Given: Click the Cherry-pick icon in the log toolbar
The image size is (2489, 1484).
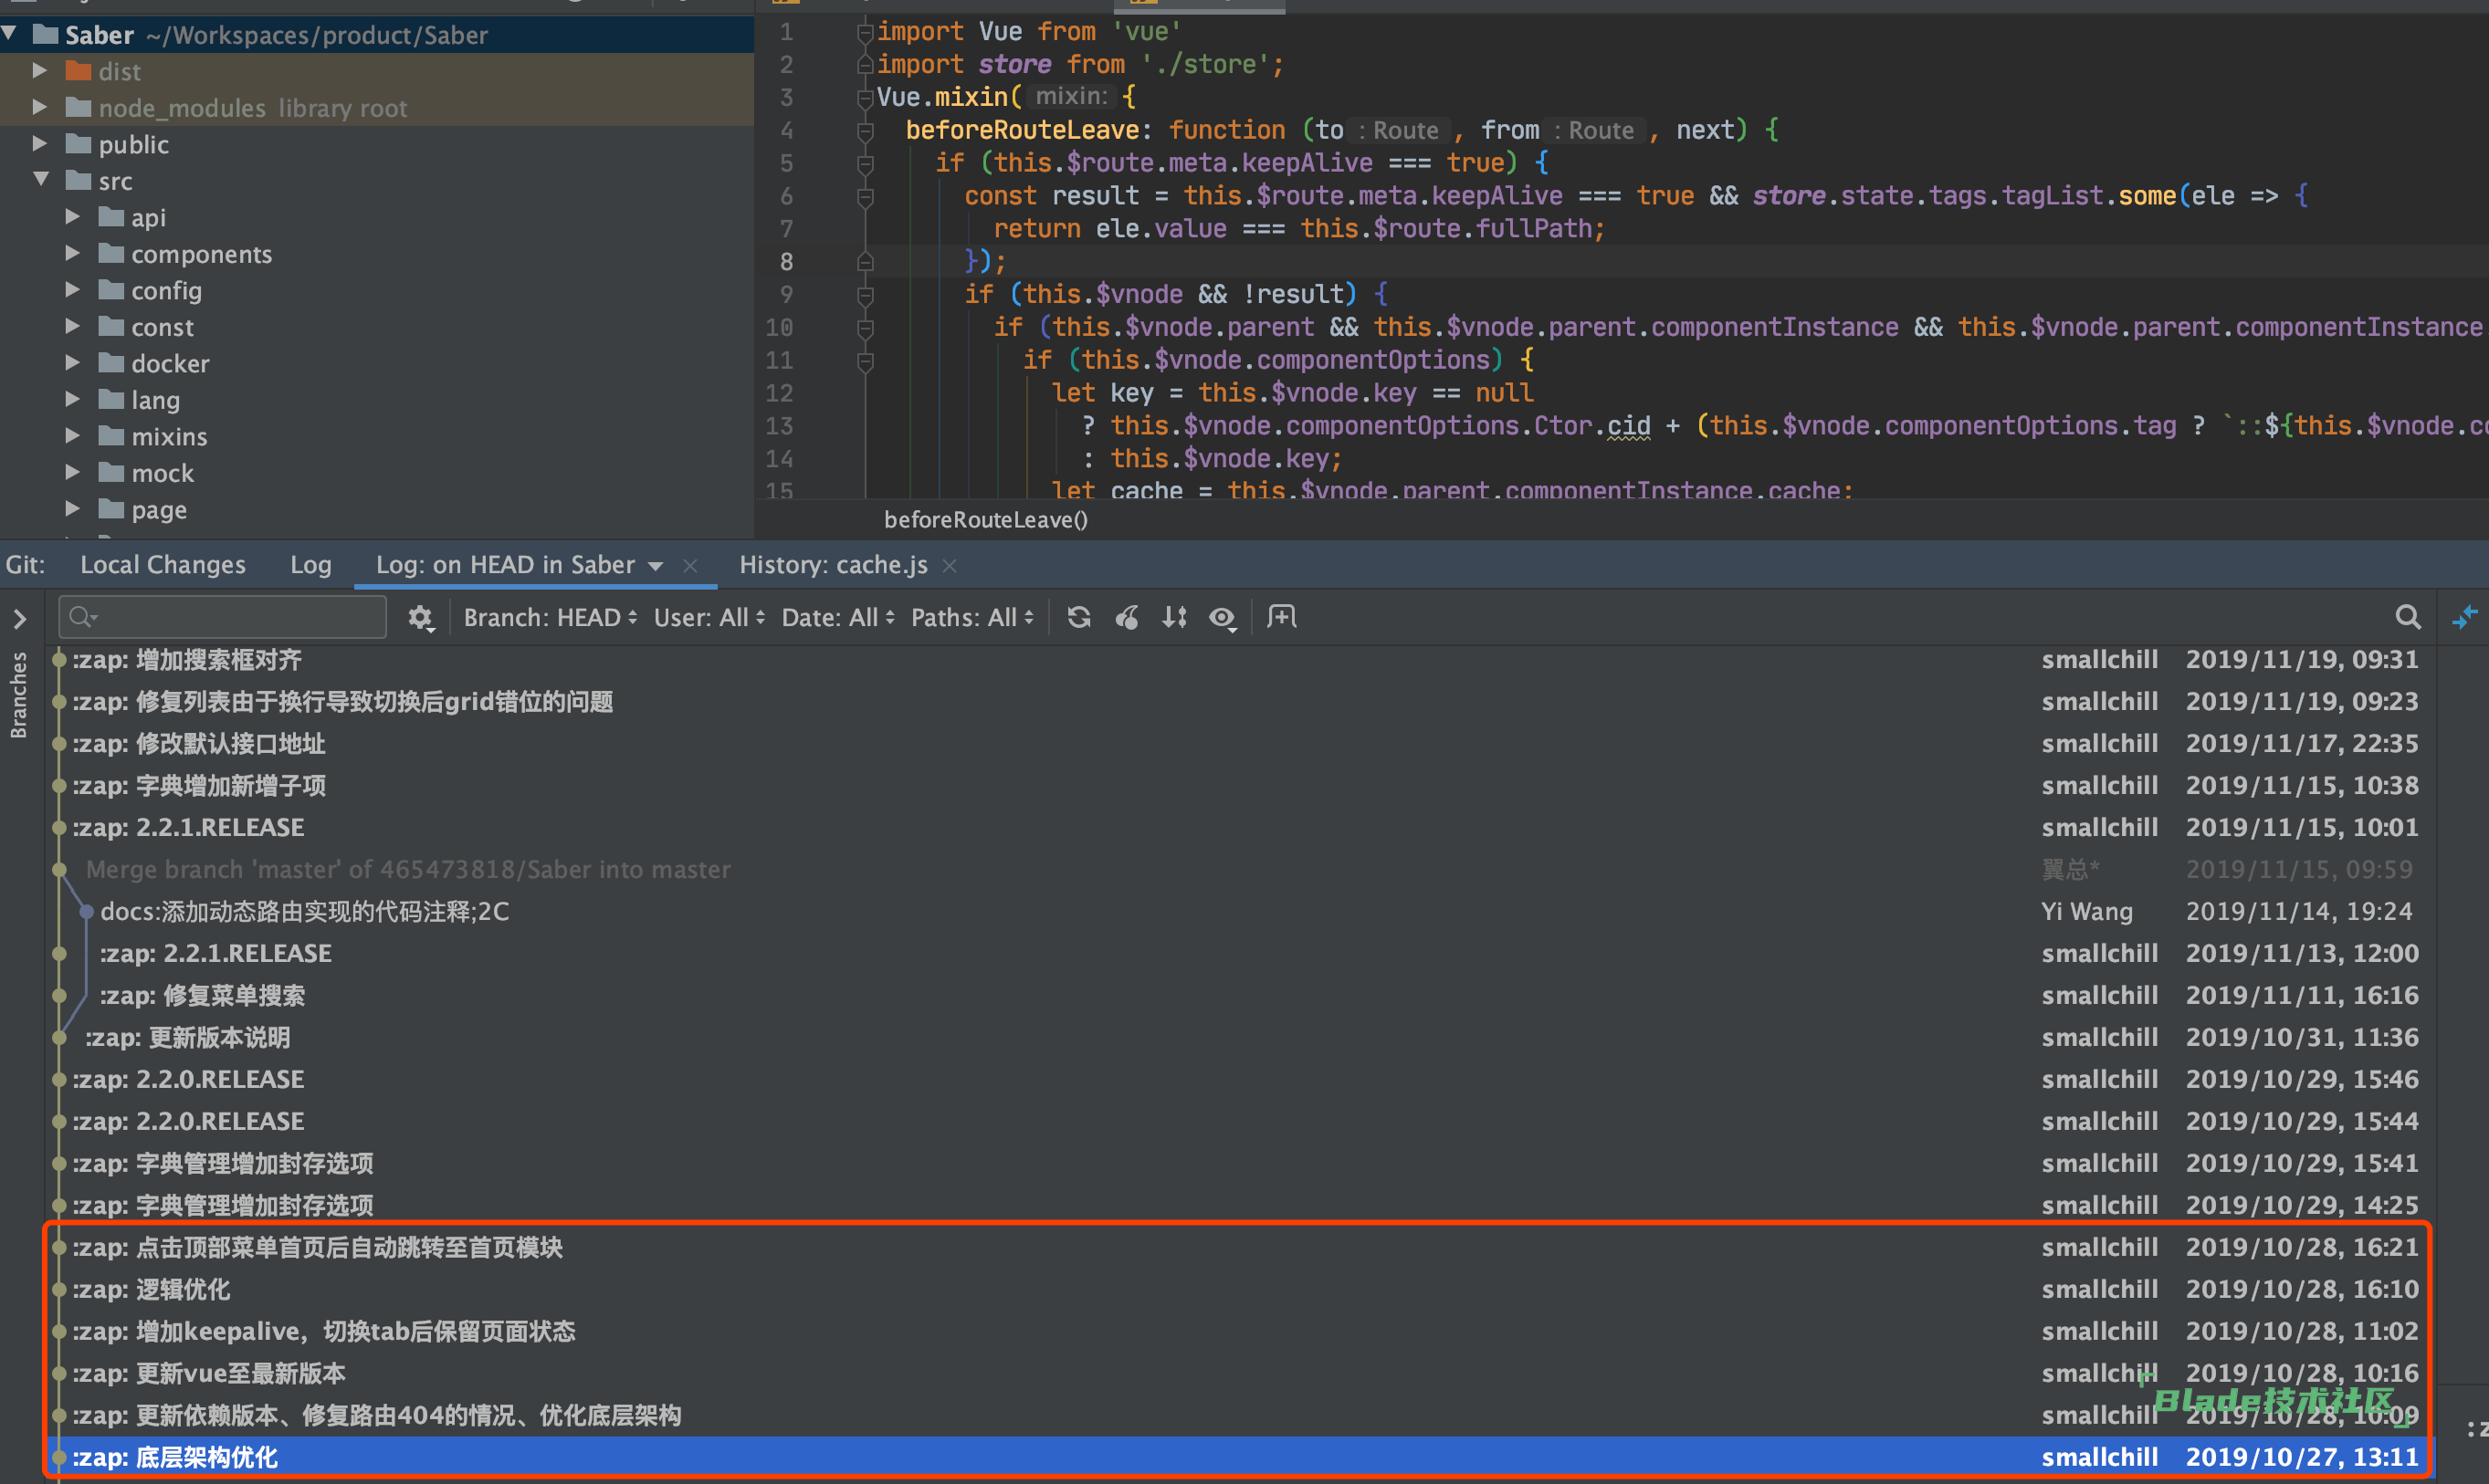Looking at the screenshot, I should 1128,617.
